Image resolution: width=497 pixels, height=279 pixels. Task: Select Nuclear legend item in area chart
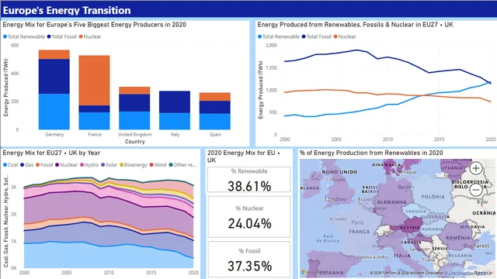point(66,165)
